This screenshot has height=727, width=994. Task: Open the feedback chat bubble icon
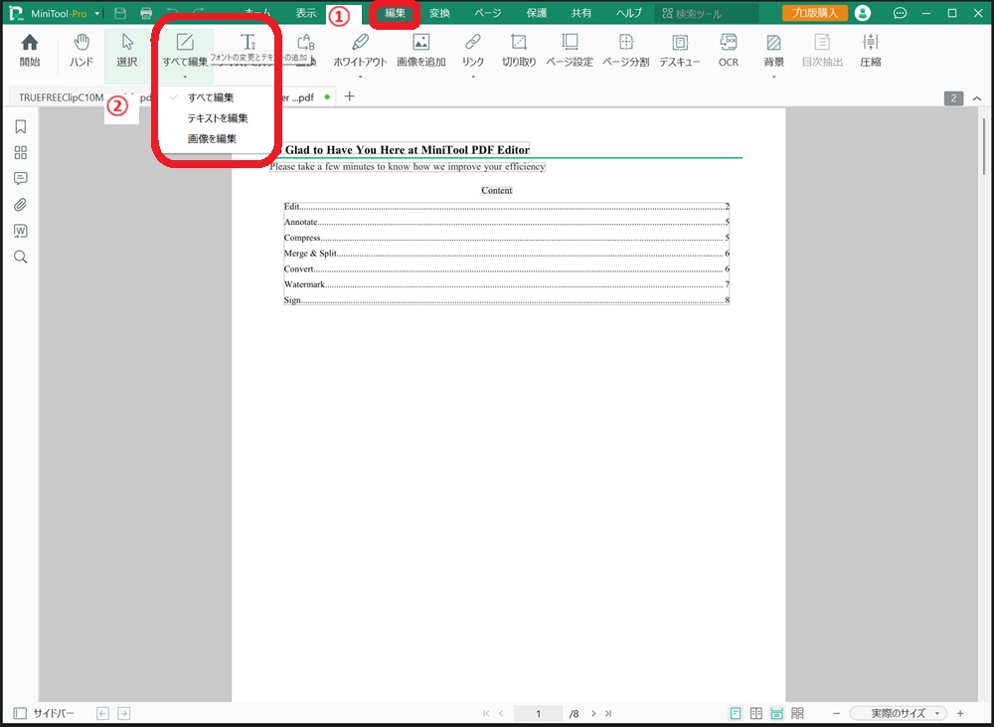pyautogui.click(x=900, y=13)
